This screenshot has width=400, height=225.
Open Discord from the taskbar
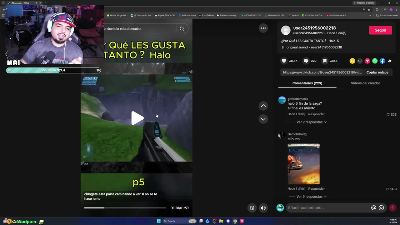[228, 221]
